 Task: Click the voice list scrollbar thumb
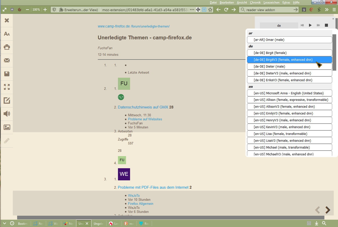(x=334, y=52)
